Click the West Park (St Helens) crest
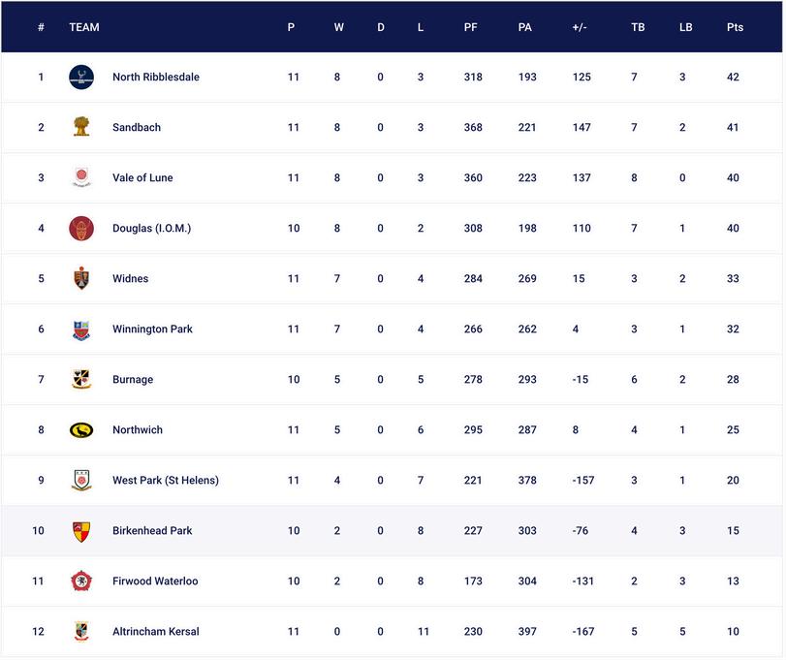This screenshot has width=786, height=660. [x=81, y=481]
